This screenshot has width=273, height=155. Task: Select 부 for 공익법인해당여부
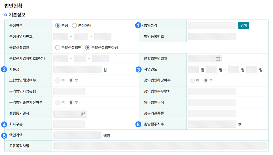tap(206, 81)
